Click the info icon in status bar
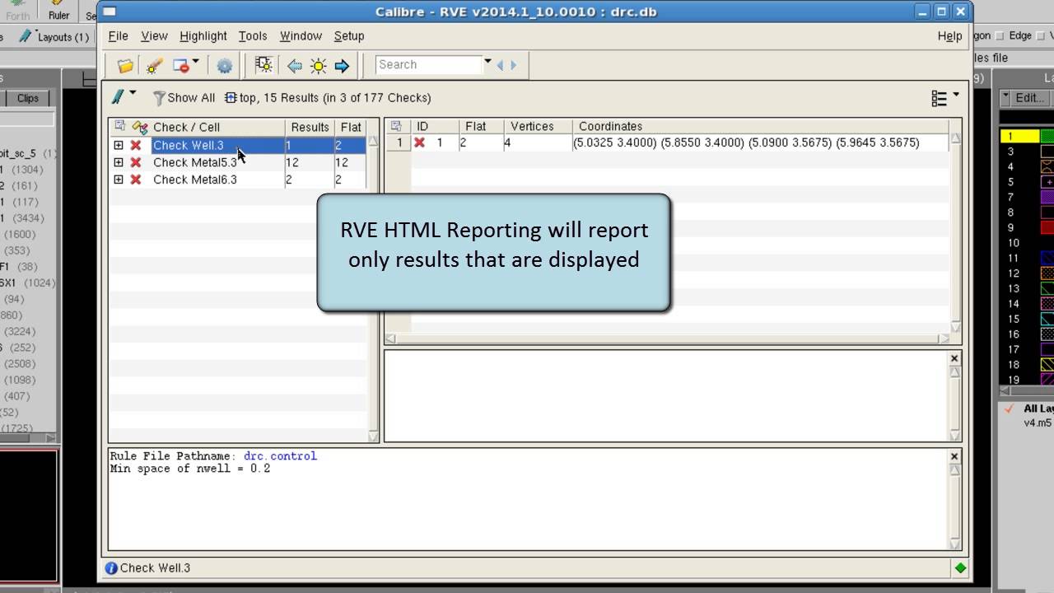Image resolution: width=1054 pixels, height=593 pixels. coord(111,567)
